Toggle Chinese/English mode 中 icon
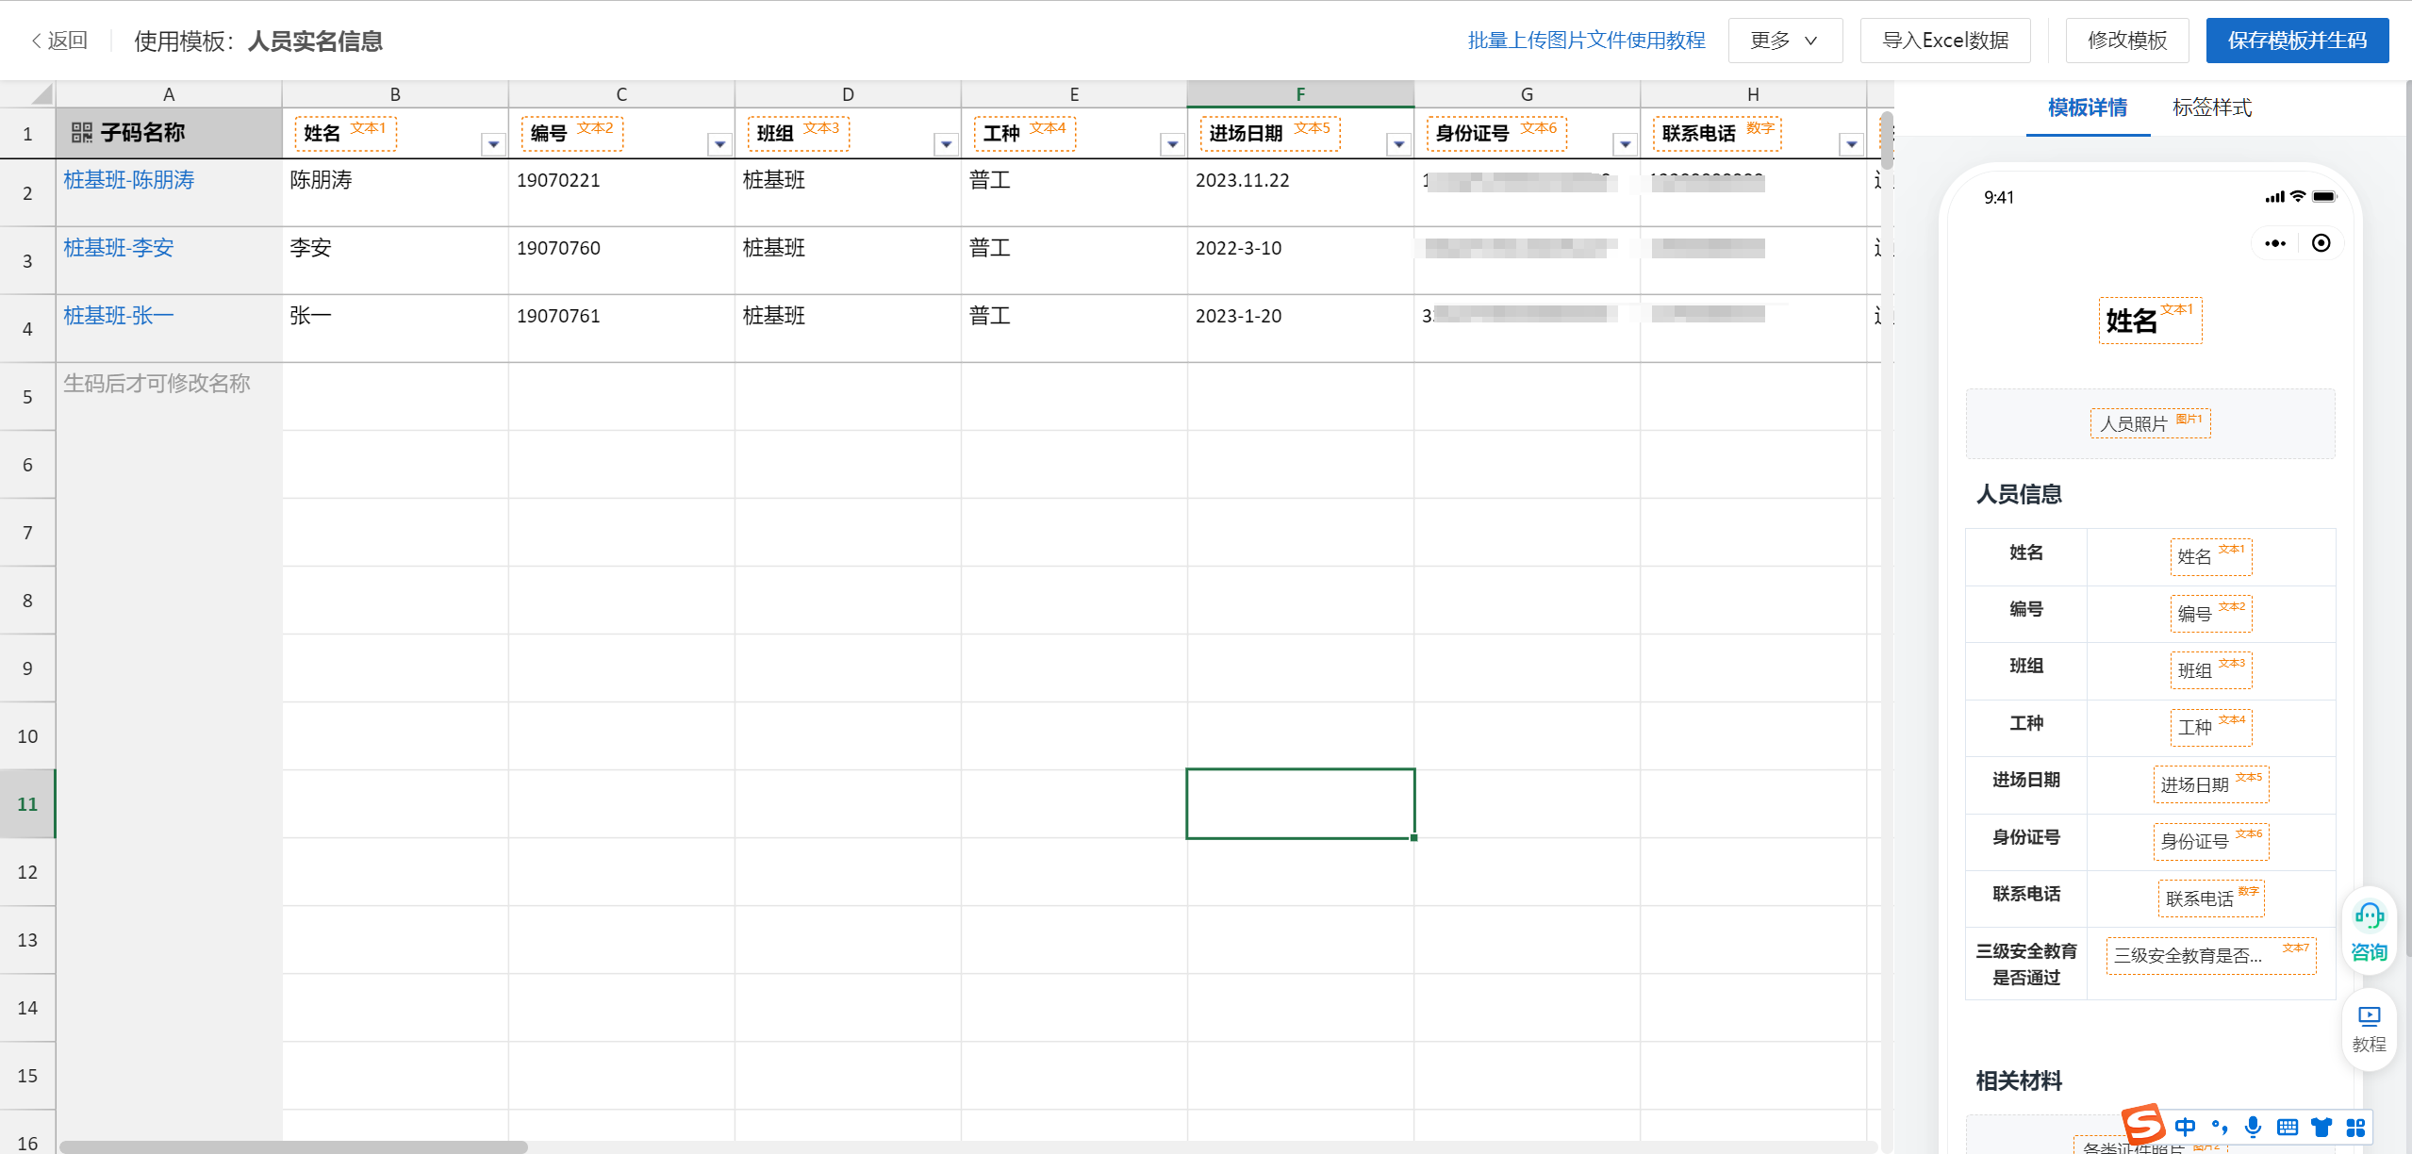The image size is (2412, 1154). point(2185,1127)
